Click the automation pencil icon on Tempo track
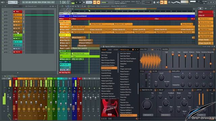The width and height of the screenshot is (216, 121). tap(67, 13)
